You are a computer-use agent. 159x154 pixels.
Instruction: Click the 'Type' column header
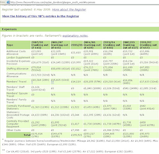tap(18, 45)
